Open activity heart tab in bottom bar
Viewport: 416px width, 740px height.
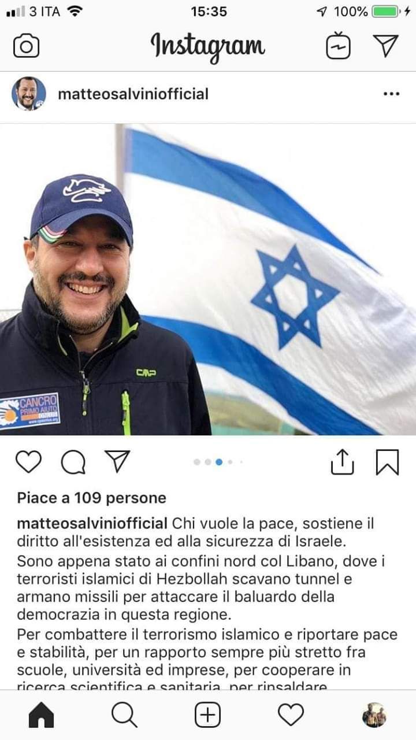[291, 716]
